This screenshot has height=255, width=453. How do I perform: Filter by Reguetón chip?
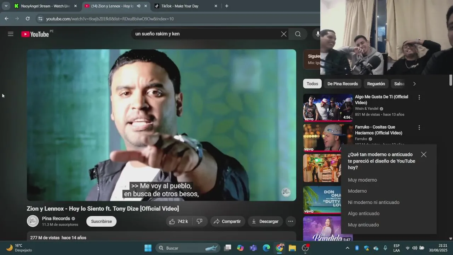pyautogui.click(x=376, y=84)
